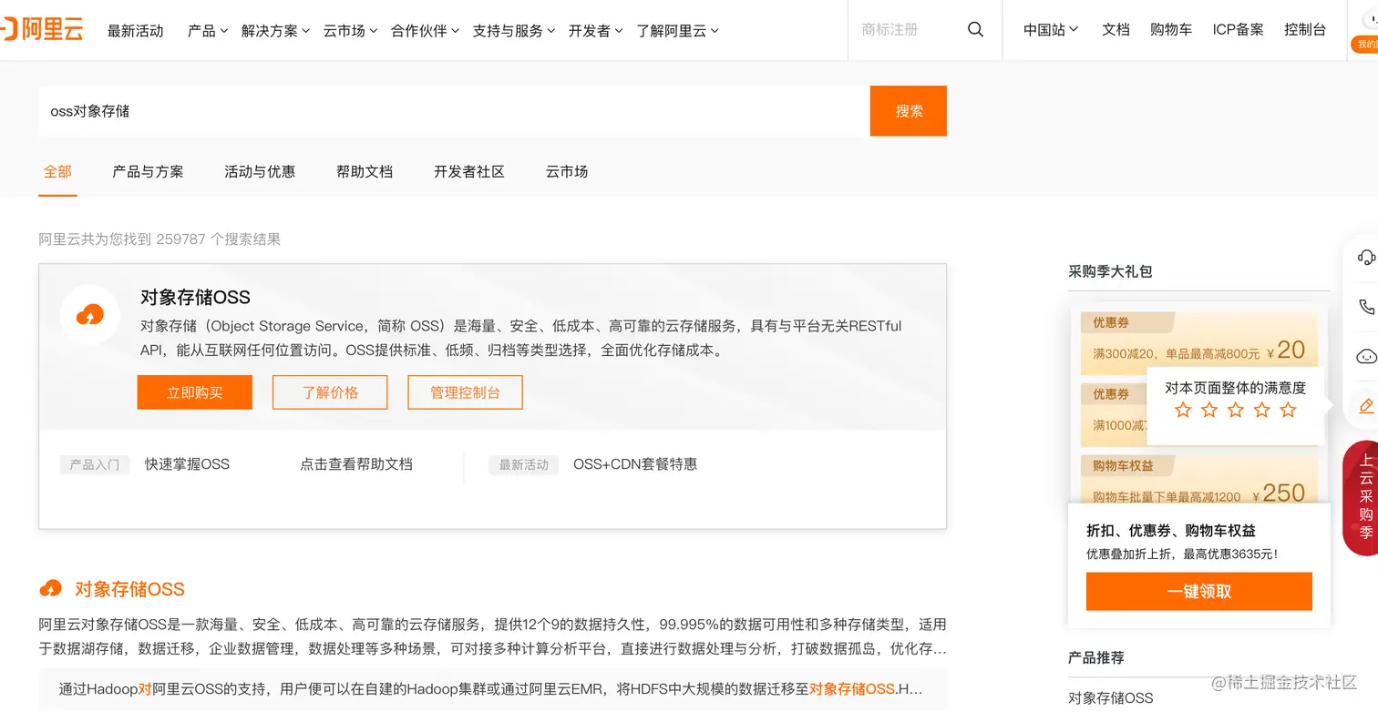The width and height of the screenshot is (1378, 712).
Task: Open the 管理控制台 button
Action: pyautogui.click(x=465, y=392)
